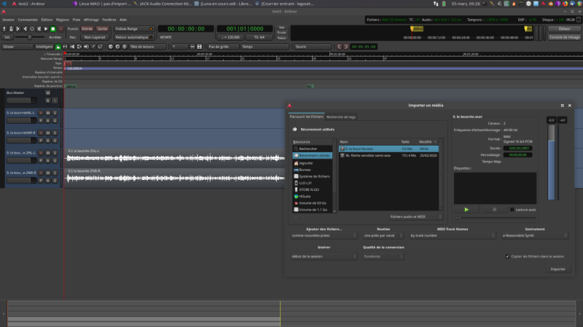Image resolution: width=583 pixels, height=327 pixels.
Task: Click the 'Importer' button
Action: point(557,269)
